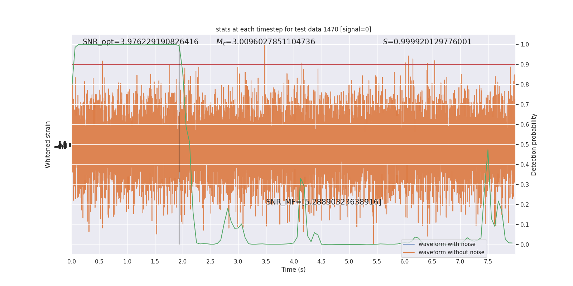The height and width of the screenshot is (286, 573).
Task: Click detection probability tick label 1.0
Action: [525, 45]
